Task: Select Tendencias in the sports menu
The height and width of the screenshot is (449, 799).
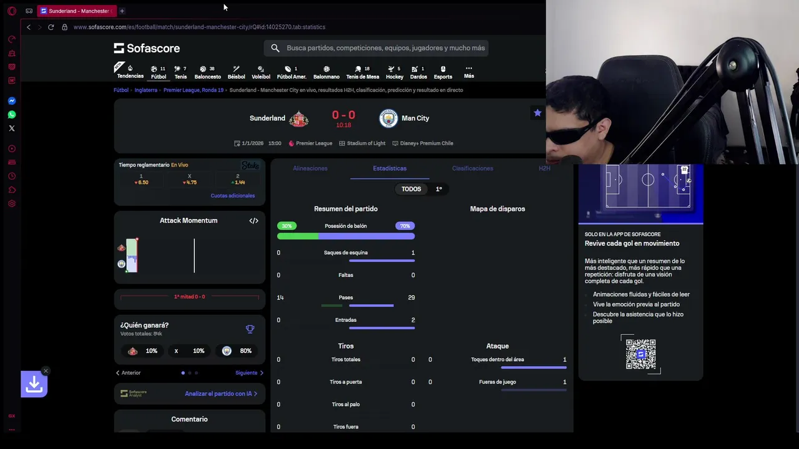Action: (x=130, y=72)
